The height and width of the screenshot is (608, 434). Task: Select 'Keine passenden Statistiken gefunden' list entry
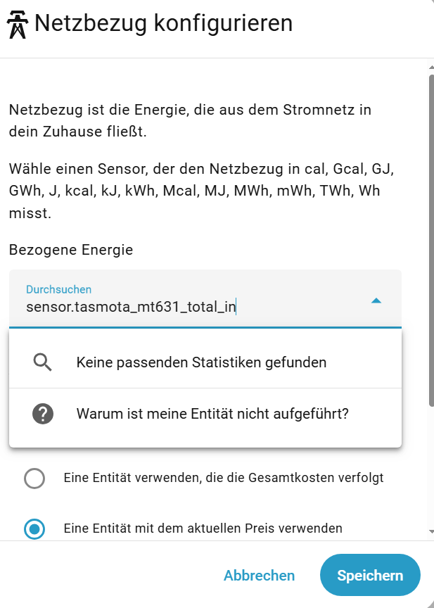[201, 362]
